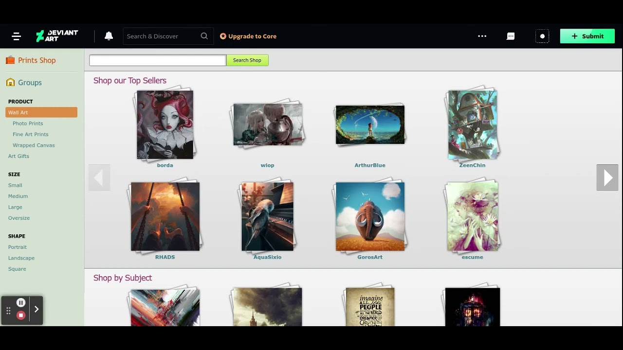Click the escume artist name
This screenshot has height=350, width=623.
[x=473, y=257]
